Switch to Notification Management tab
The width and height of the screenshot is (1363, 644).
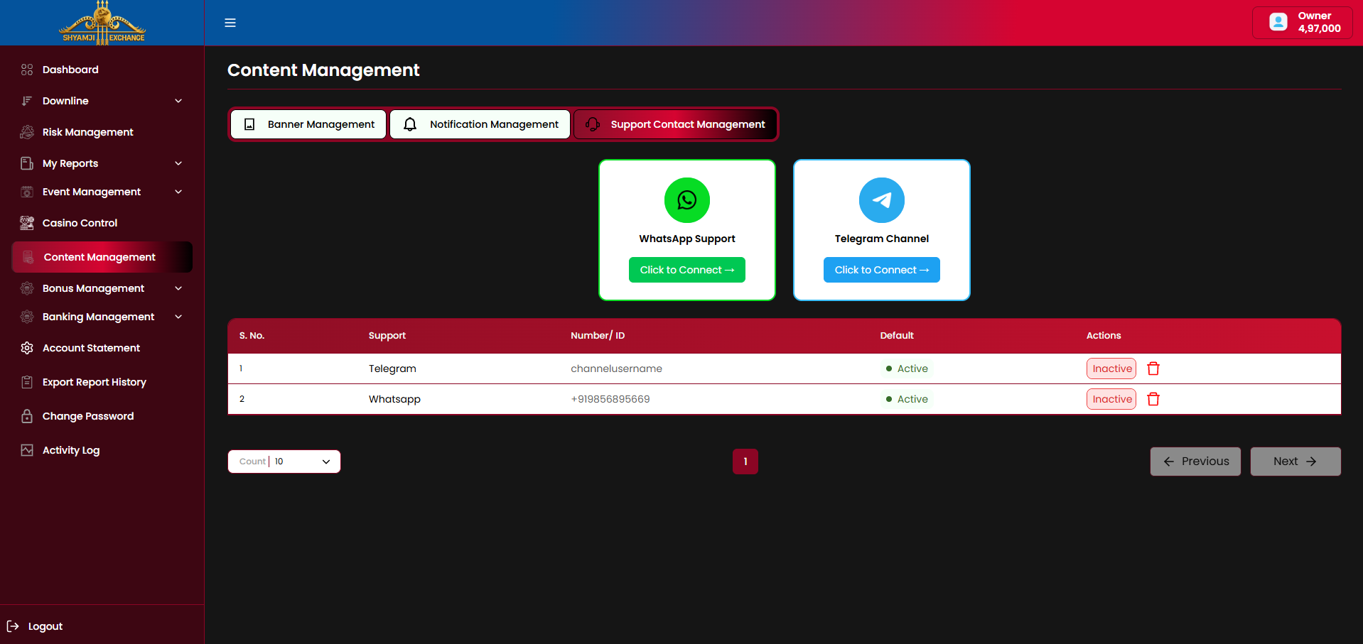(x=480, y=124)
